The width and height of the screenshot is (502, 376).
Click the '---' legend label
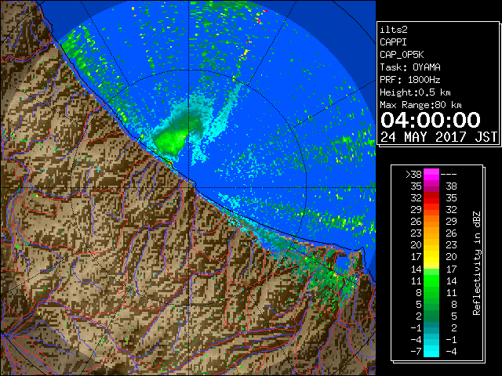click(x=449, y=175)
